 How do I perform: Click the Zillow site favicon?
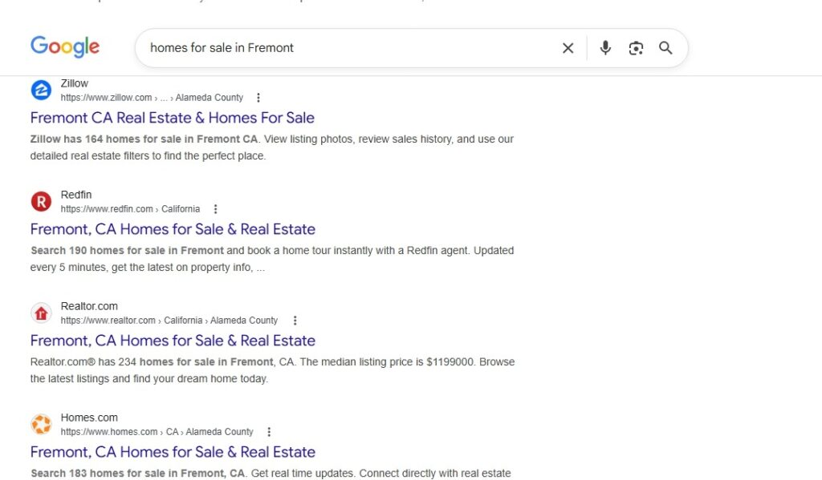[x=41, y=90]
